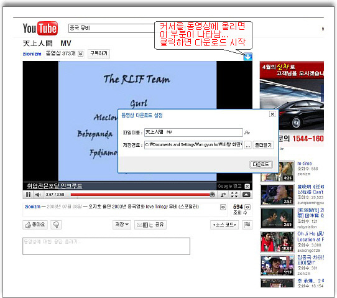Mute the video with the speaker icon
Screen dimensions: 337x298
(x=38, y=195)
